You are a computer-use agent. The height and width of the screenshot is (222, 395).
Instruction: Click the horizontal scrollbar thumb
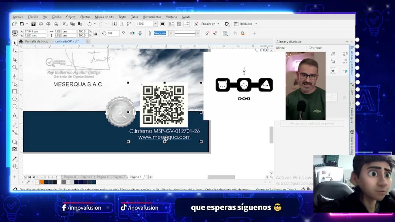point(221,177)
